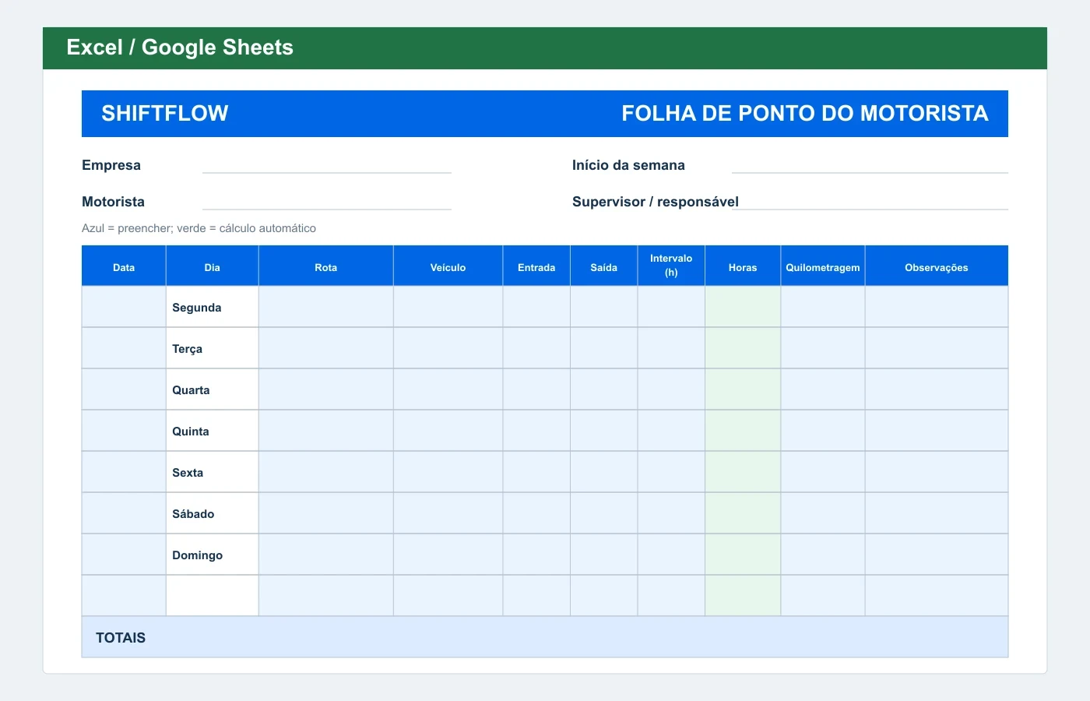Click the Motorista input line
This screenshot has width=1090, height=701.
327,202
